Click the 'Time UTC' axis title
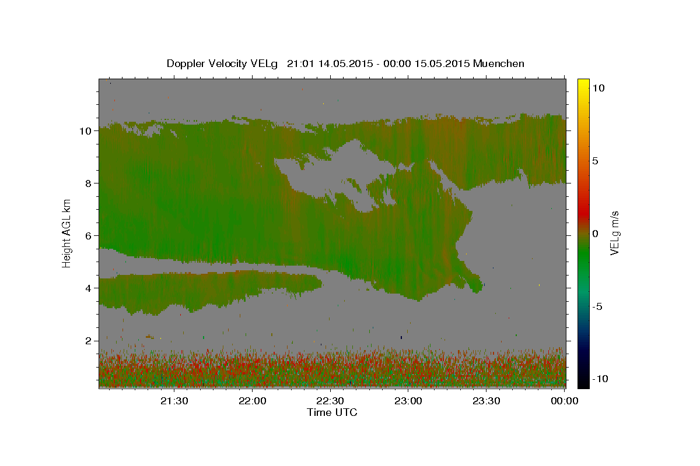The height and width of the screenshot is (466, 700). [332, 412]
